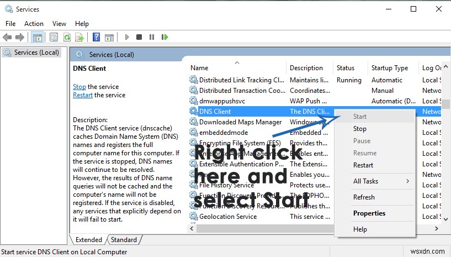Click the Start Service play icon

pyautogui.click(x=127, y=37)
